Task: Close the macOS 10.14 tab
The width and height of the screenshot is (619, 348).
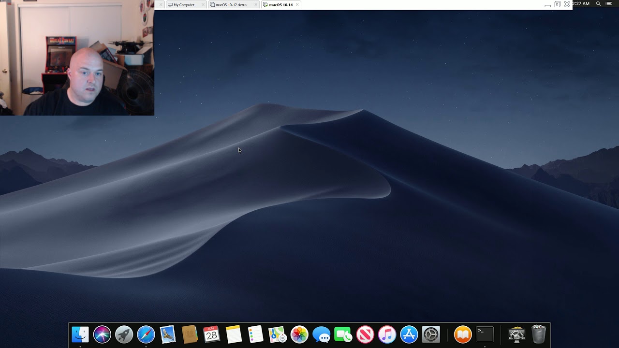Action: pyautogui.click(x=297, y=5)
